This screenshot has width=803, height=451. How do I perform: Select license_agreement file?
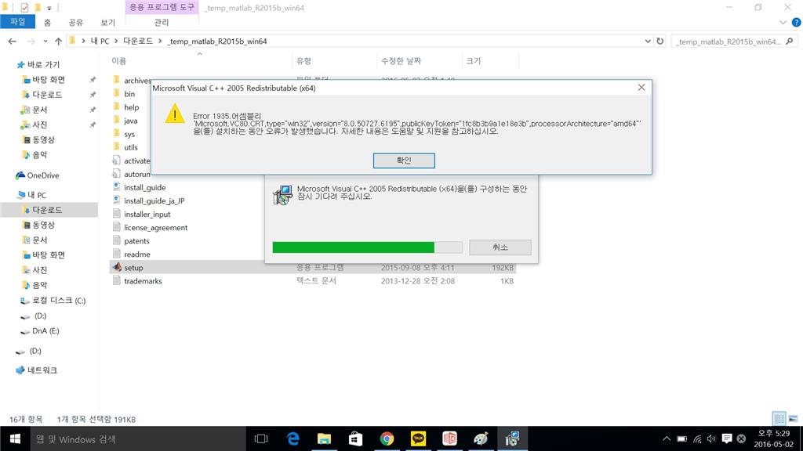click(156, 228)
